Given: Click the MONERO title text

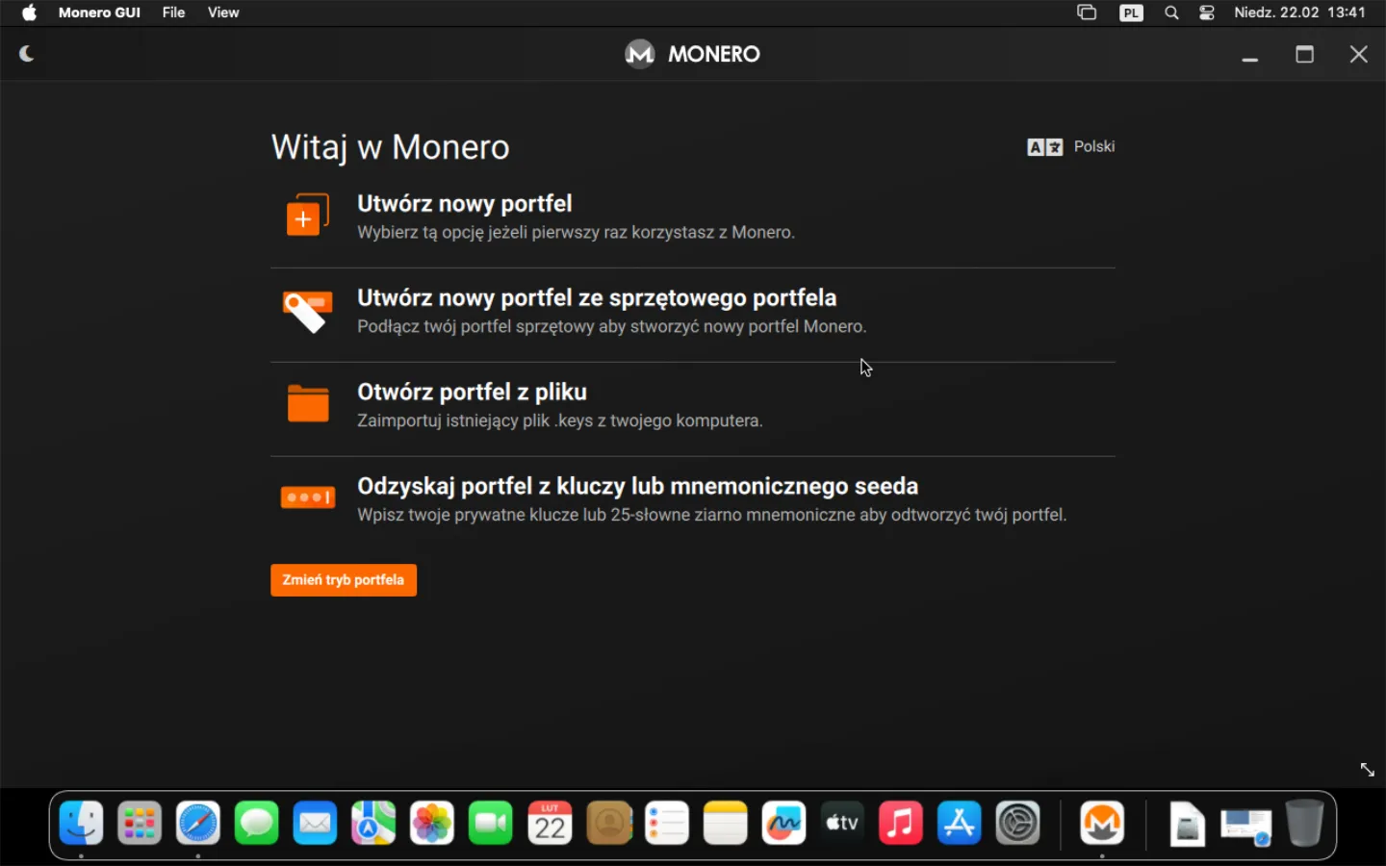Looking at the screenshot, I should (714, 54).
